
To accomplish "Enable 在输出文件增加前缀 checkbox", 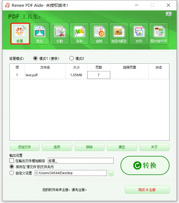I will point(12,161).
